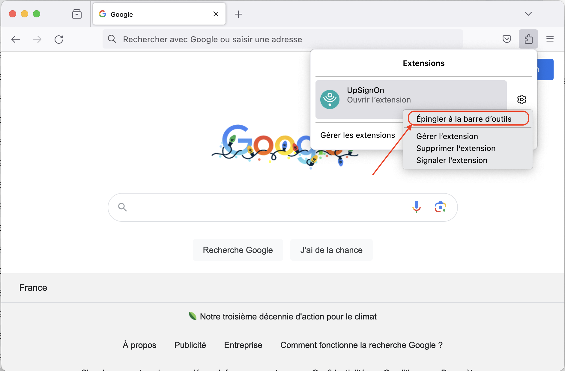Open Google Lens image search camera icon

(x=440, y=207)
